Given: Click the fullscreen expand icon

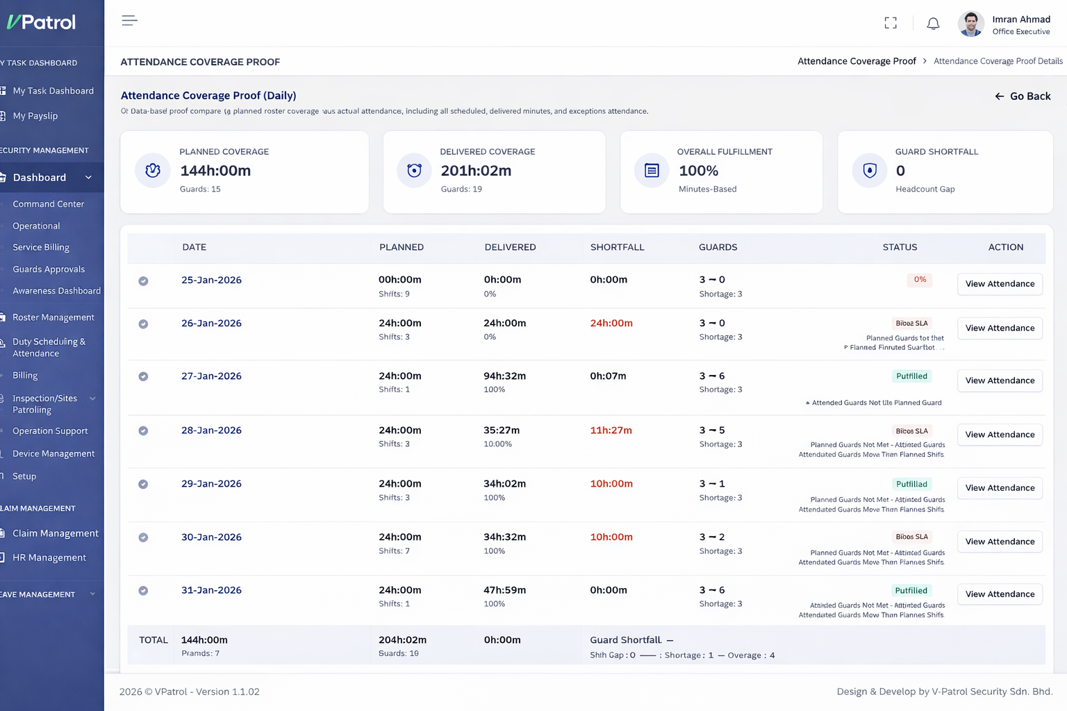Looking at the screenshot, I should coord(891,23).
